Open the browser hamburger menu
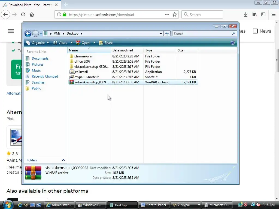This screenshot has width=279, height=209. [x=274, y=14]
